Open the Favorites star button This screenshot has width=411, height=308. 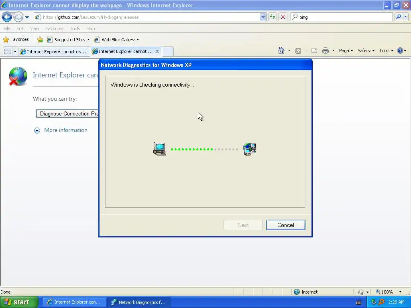pyautogui.click(x=16, y=40)
